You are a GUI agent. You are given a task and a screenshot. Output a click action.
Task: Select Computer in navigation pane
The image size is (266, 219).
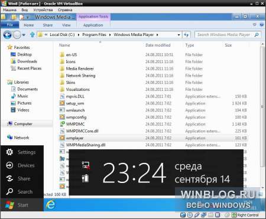point(23,124)
